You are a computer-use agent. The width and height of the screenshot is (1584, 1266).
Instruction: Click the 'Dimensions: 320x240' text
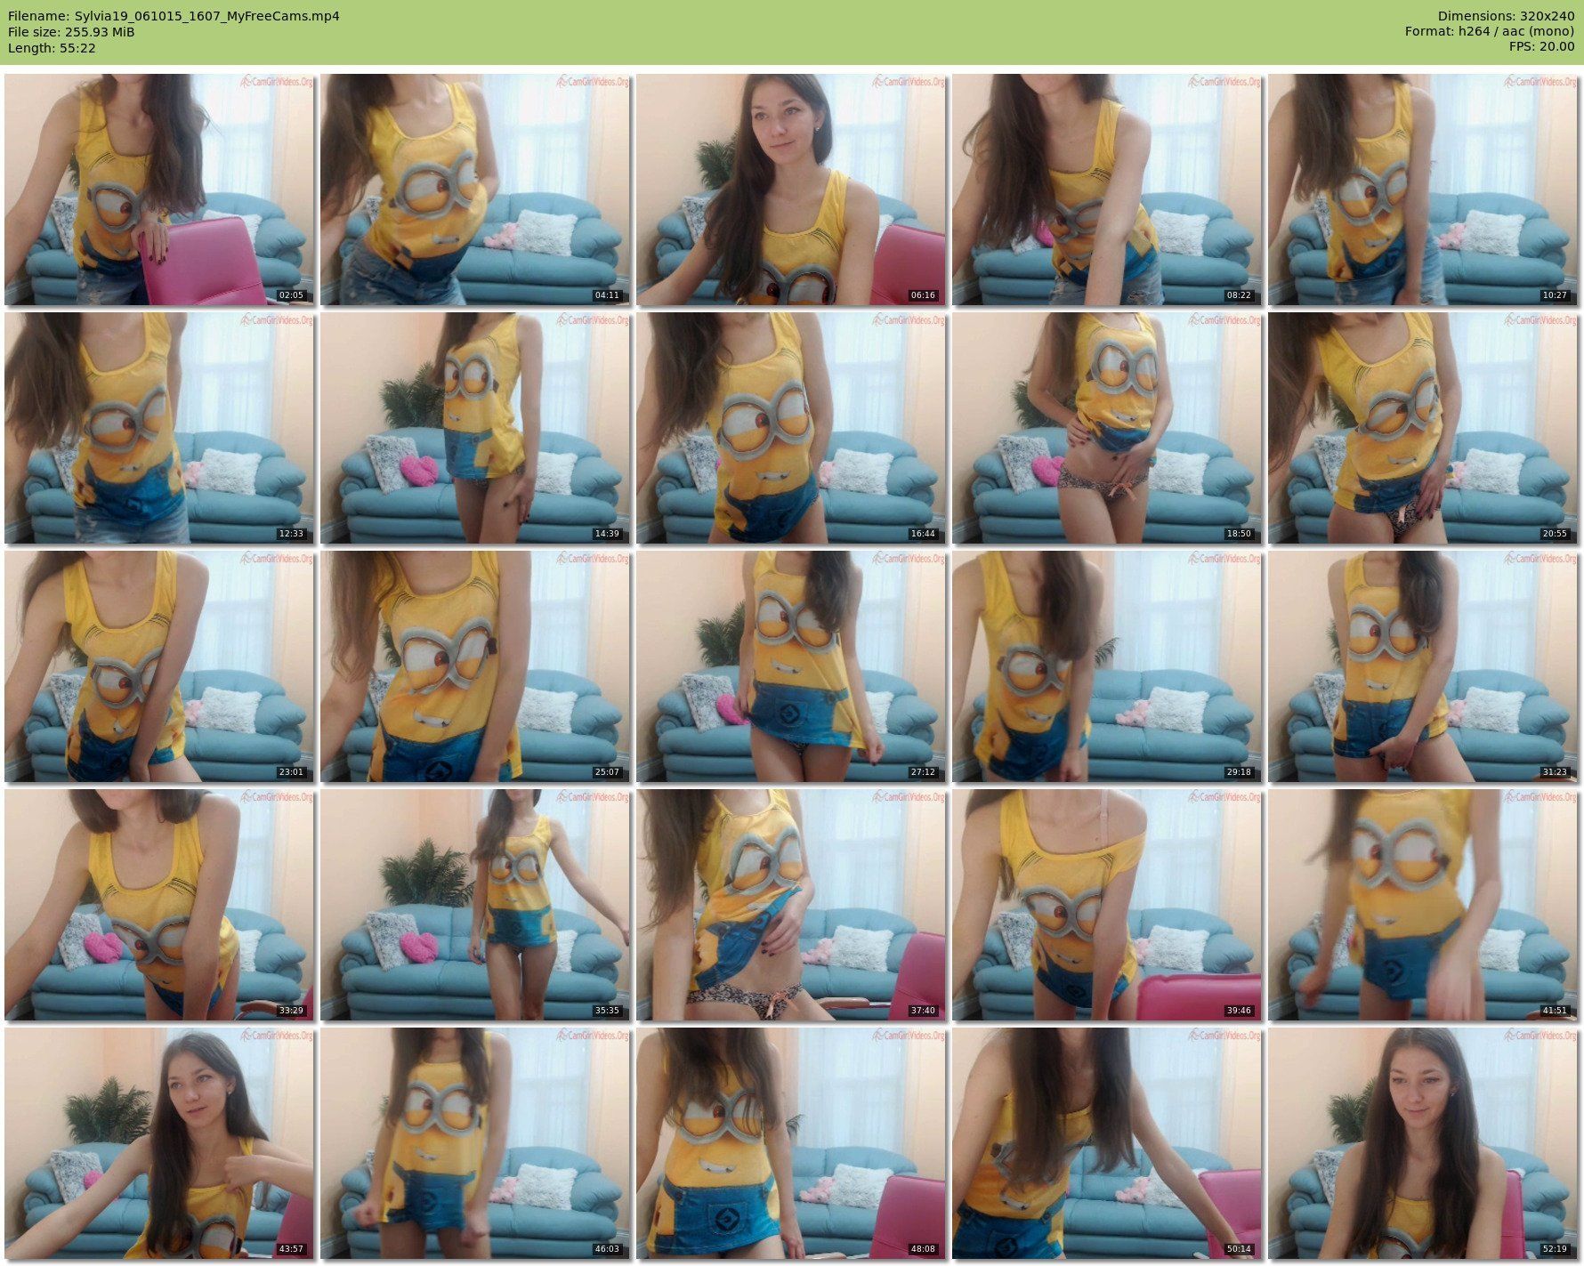point(1507,16)
